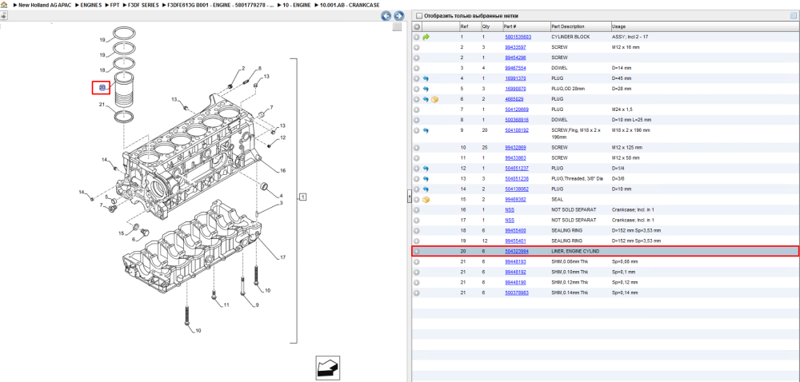
Task: Open part number 99455401 link
Action: coord(515,241)
